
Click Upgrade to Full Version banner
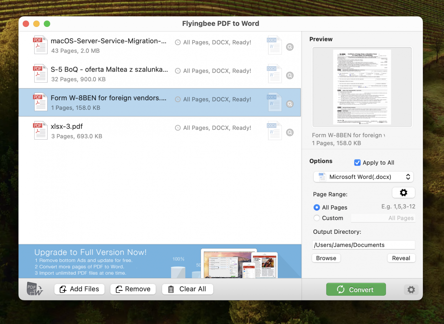point(160,261)
